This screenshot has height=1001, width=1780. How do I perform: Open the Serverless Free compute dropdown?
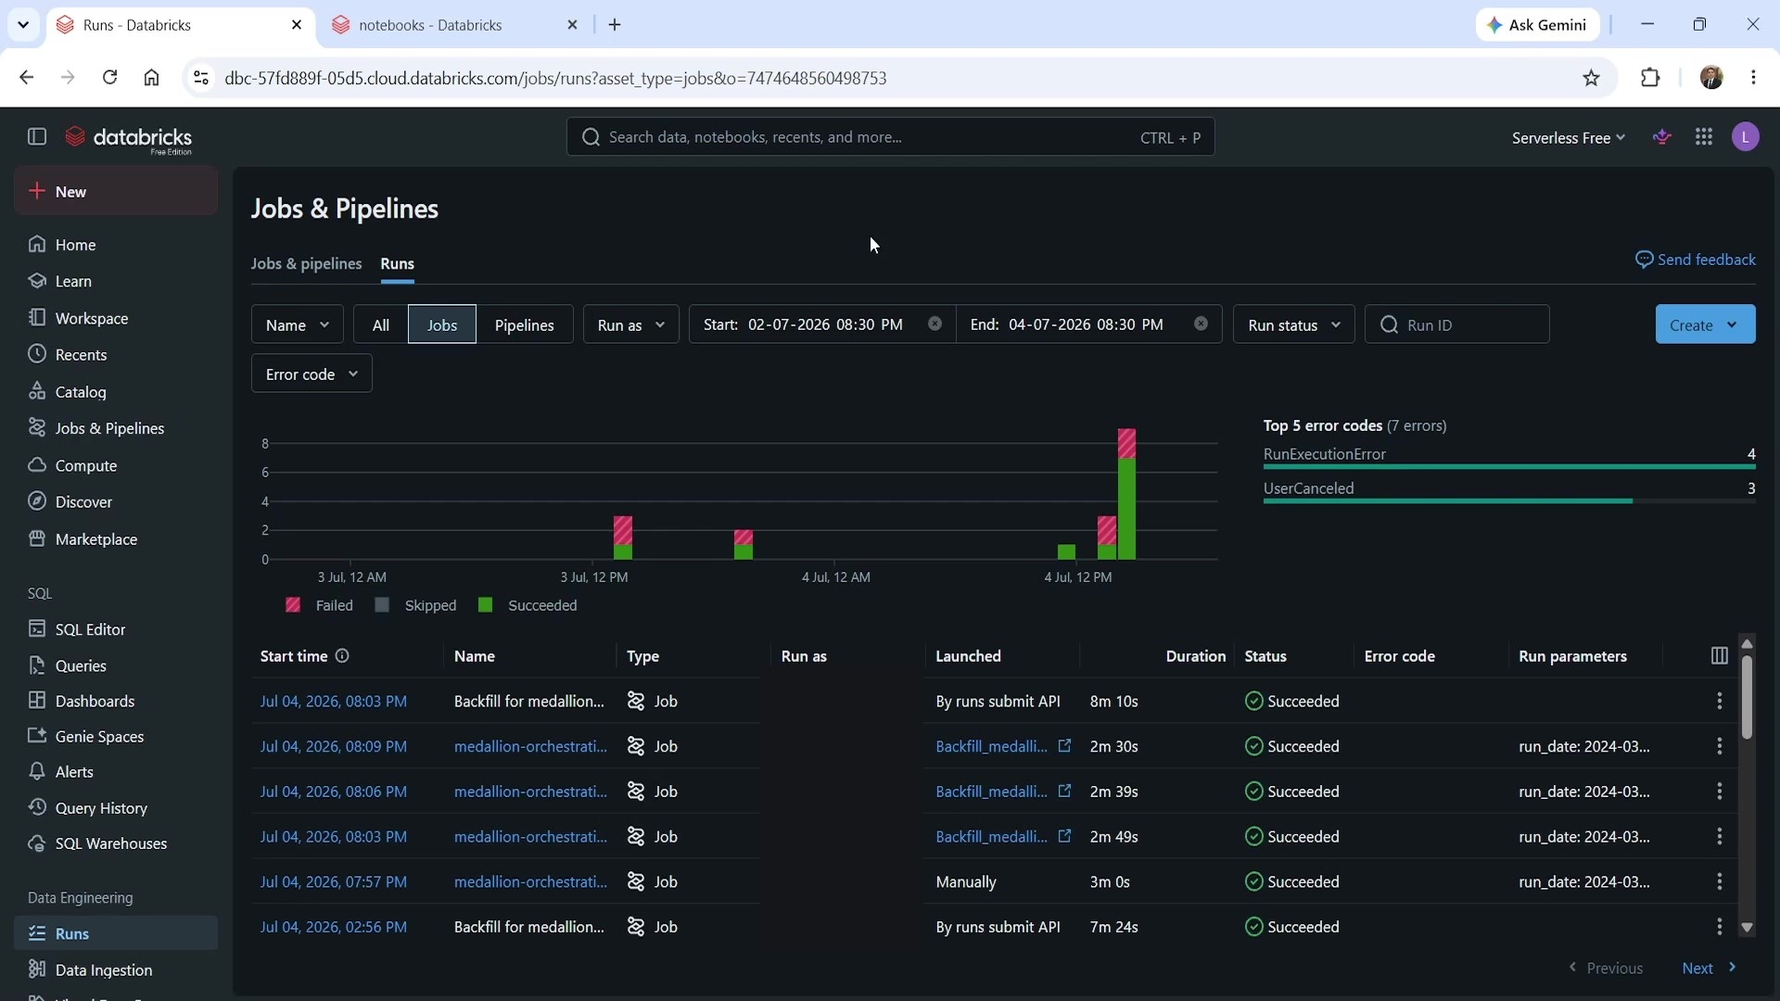[1568, 137]
